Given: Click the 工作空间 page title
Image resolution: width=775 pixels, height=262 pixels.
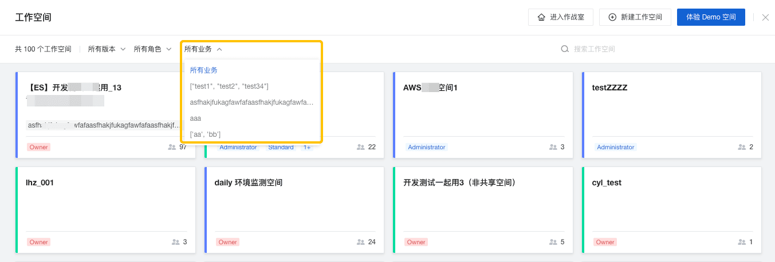Looking at the screenshot, I should [x=33, y=17].
